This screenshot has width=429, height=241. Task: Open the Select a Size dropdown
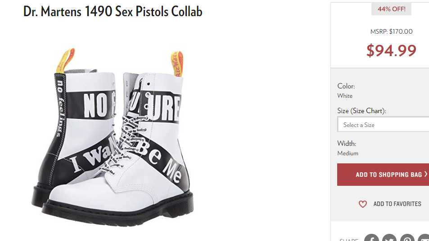pos(383,125)
